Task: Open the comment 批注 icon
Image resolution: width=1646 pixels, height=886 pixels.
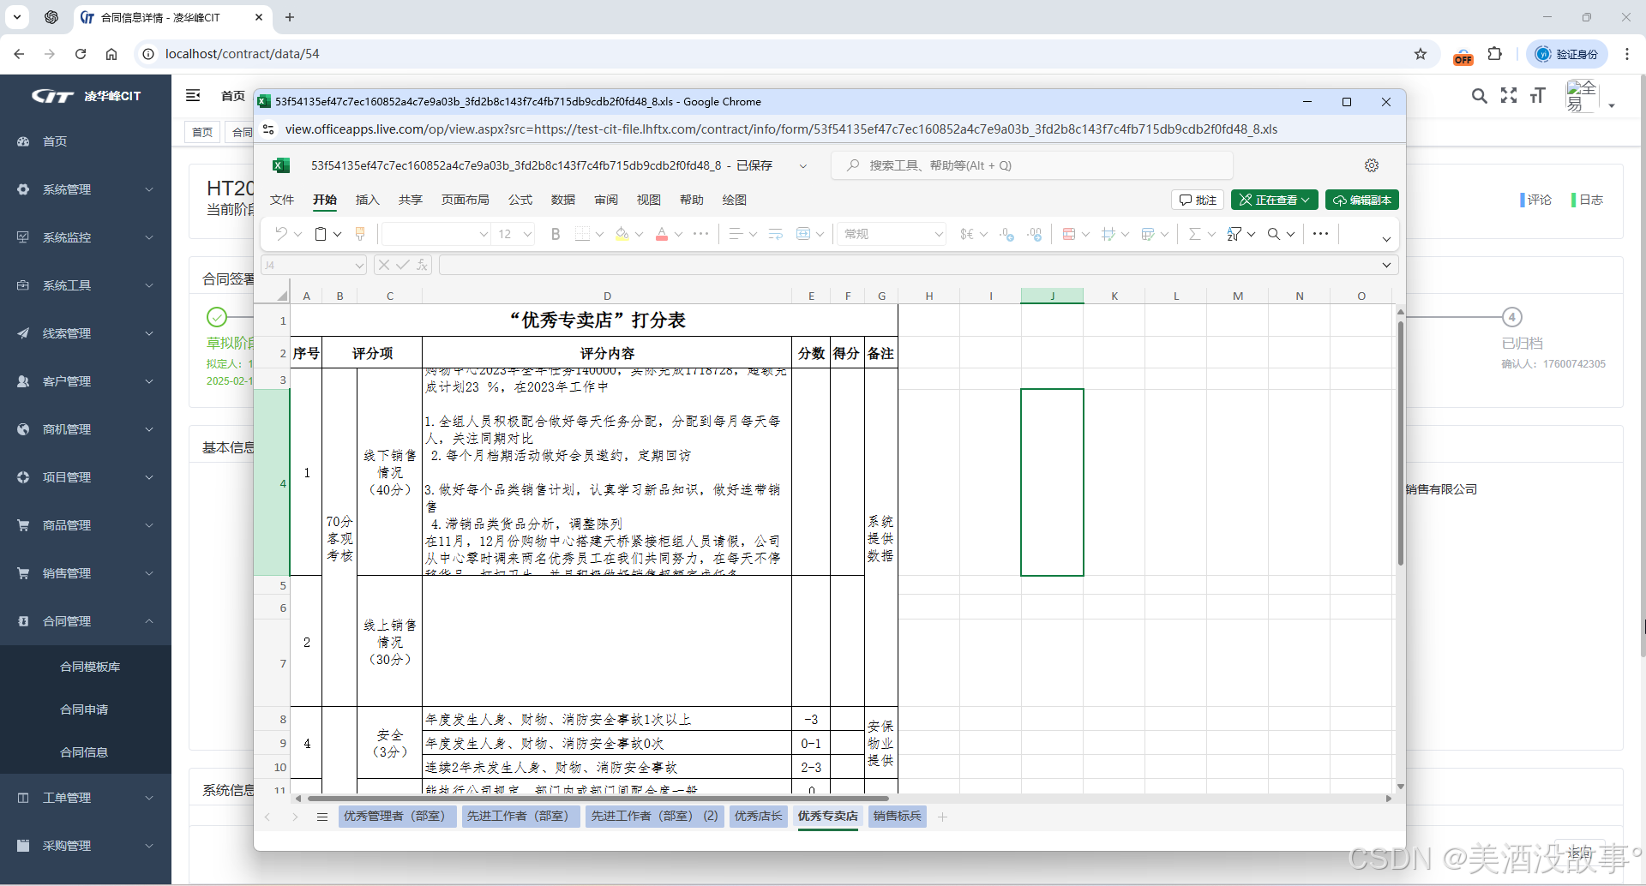Action: click(1198, 200)
